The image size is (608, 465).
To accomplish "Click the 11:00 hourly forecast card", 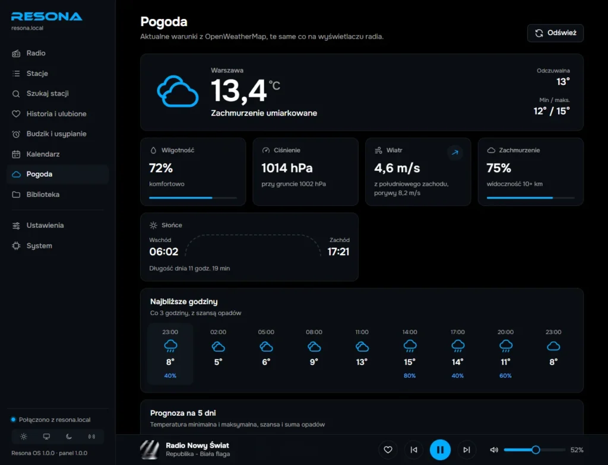I will click(x=362, y=353).
